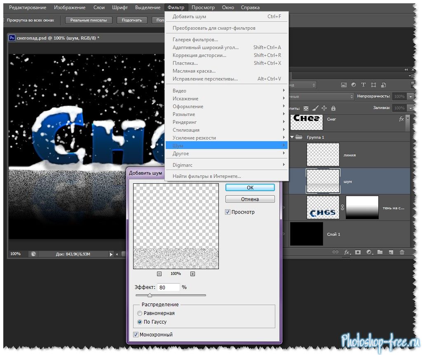Add a layer mask using mask icon
Image resolution: width=422 pixels, height=355 pixels.
click(358, 252)
